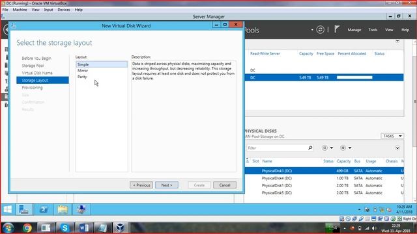Go to Storage Pool wizard step
Screen dimensions: 417x234
pos(33,66)
